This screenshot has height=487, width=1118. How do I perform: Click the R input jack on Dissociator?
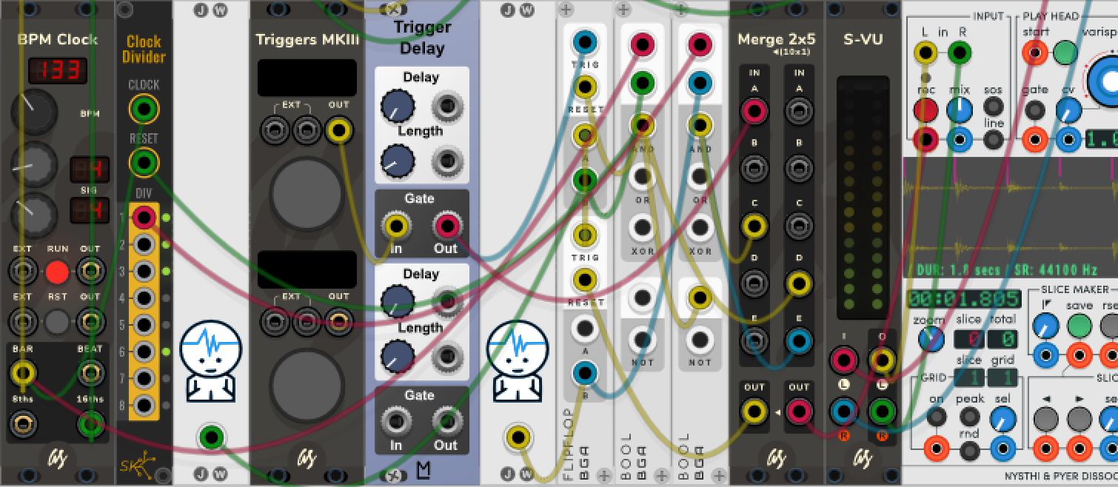coord(960,53)
